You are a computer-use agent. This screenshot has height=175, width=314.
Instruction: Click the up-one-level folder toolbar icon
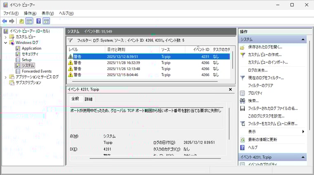pos(21,21)
